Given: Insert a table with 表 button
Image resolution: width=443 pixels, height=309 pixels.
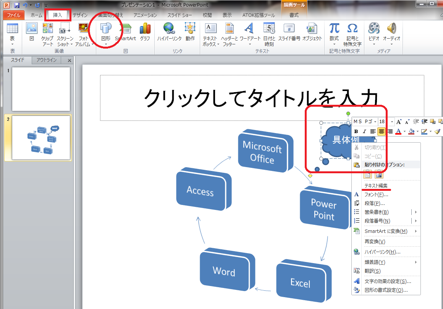Looking at the screenshot, I should pyautogui.click(x=12, y=34).
